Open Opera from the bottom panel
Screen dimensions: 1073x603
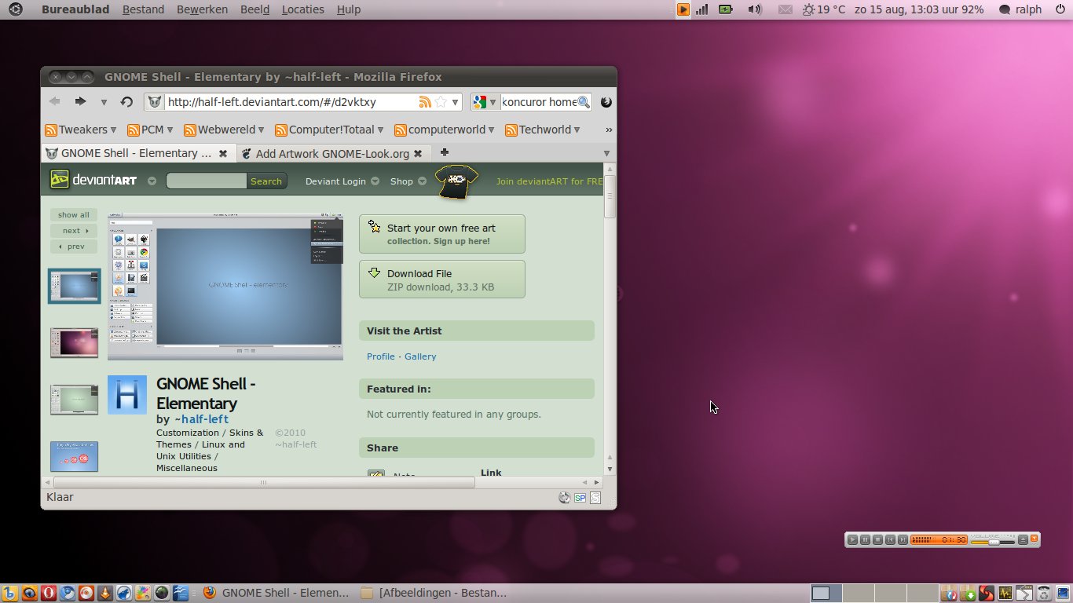click(x=49, y=594)
